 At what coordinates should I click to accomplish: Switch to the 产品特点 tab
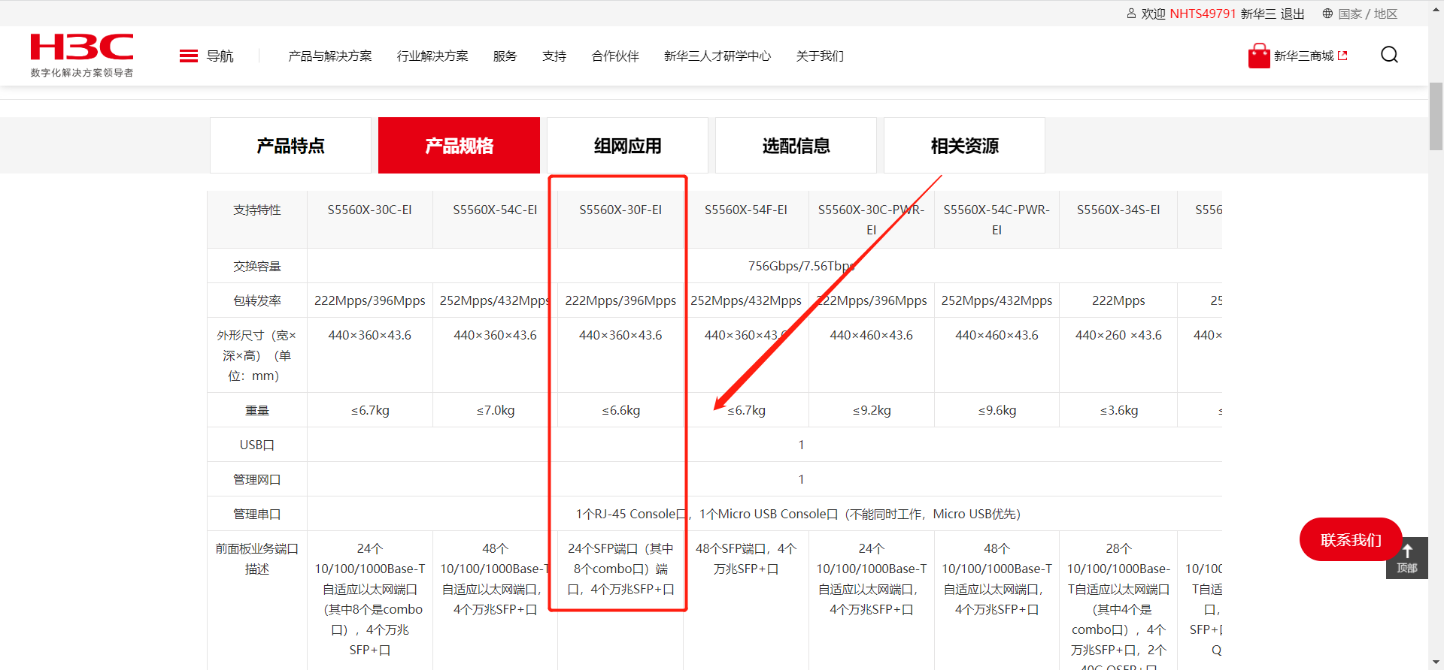coord(290,146)
